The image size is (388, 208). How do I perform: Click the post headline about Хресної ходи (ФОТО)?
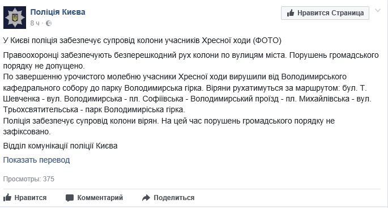(142, 41)
